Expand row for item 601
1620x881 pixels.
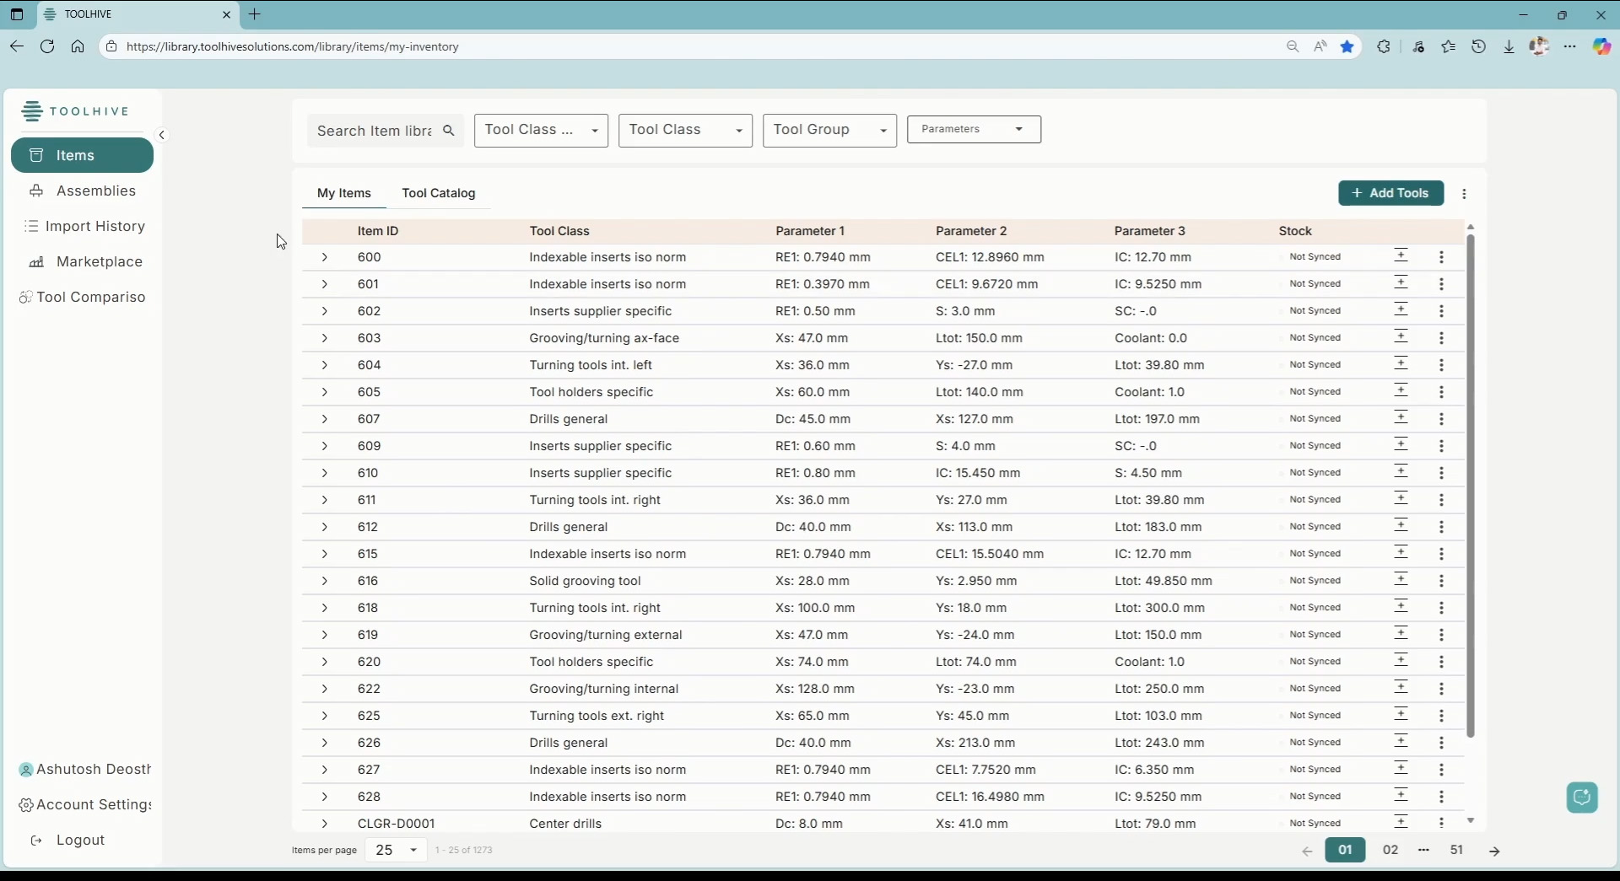[x=324, y=284]
